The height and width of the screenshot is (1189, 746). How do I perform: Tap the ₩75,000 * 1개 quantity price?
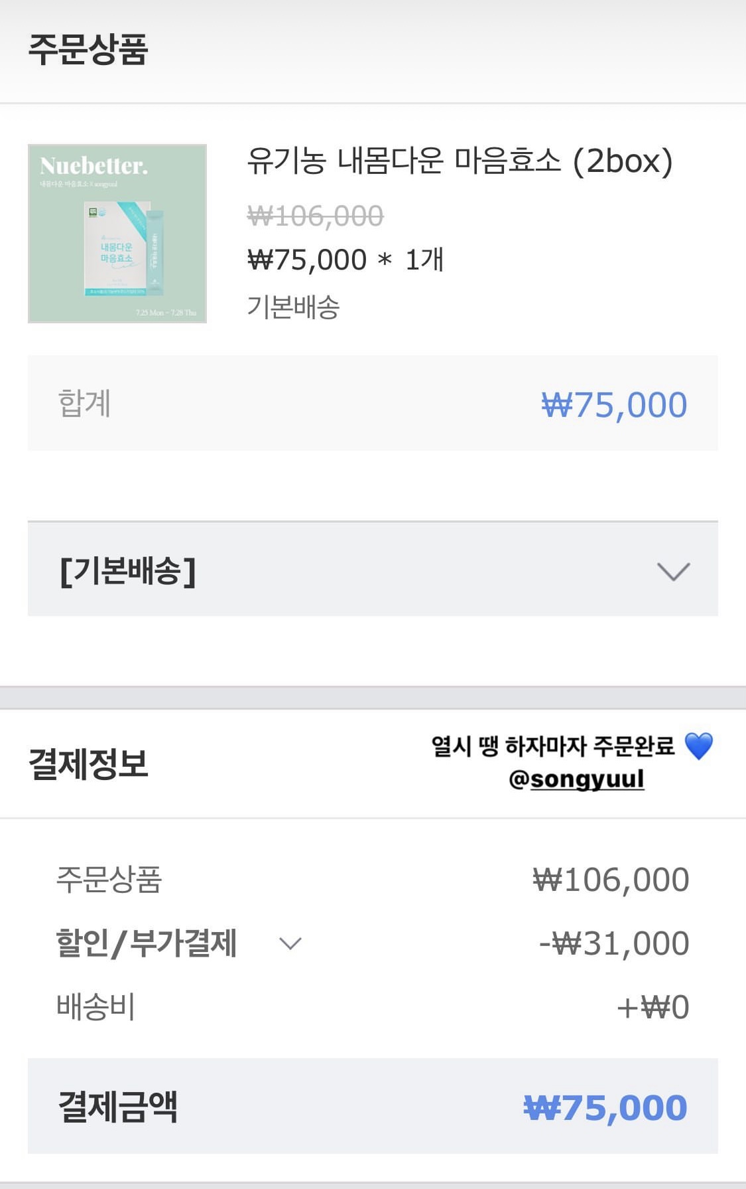pos(345,260)
